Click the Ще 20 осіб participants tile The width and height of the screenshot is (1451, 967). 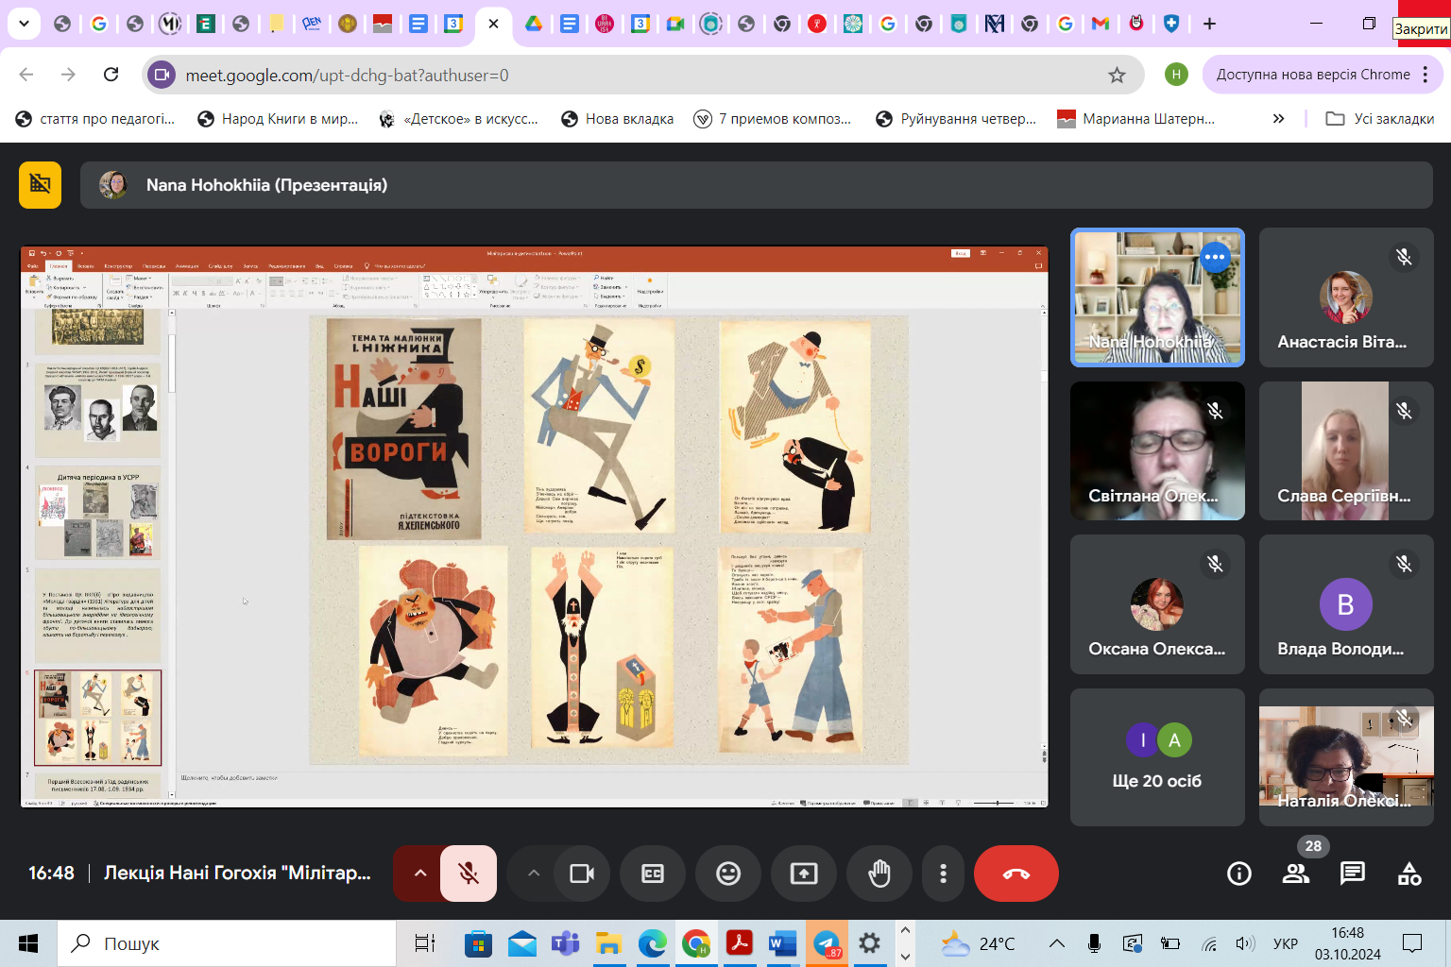(x=1156, y=757)
